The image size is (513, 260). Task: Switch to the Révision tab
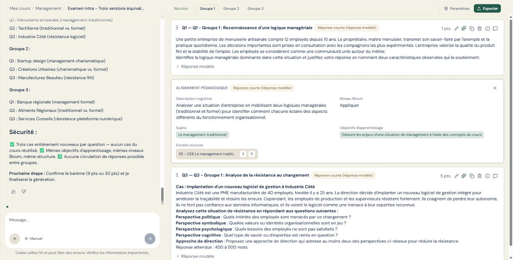[181, 9]
